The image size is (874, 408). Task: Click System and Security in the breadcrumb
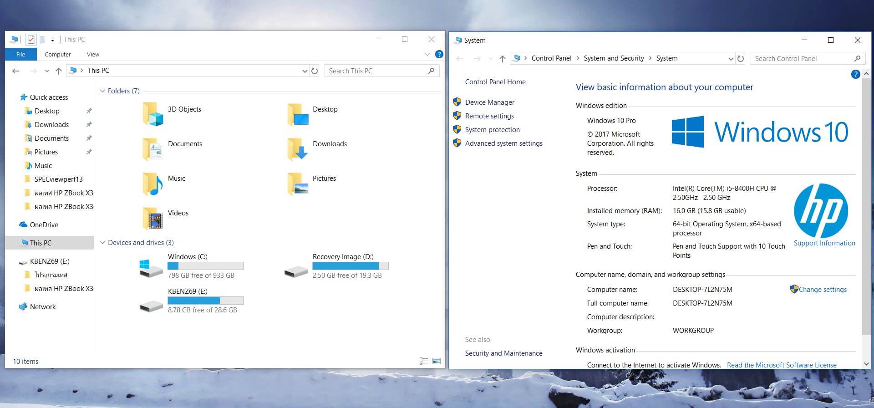[614, 58]
